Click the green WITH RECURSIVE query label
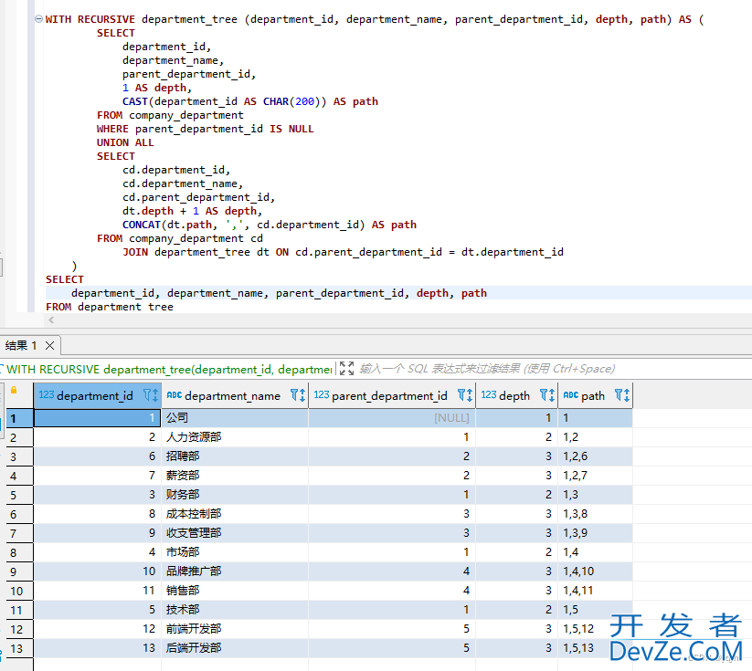The image size is (752, 671). (169, 369)
